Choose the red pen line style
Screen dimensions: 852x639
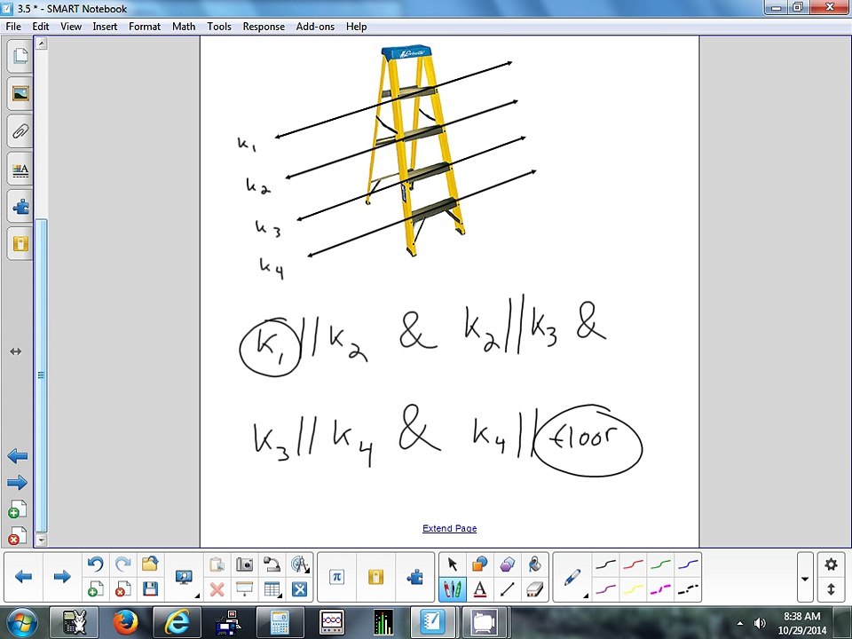633,565
